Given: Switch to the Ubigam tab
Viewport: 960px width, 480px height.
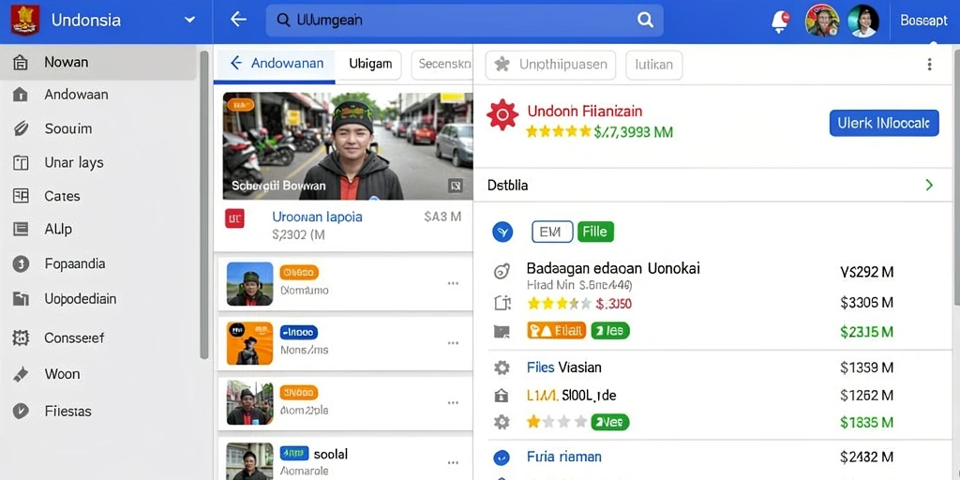Looking at the screenshot, I should (x=369, y=64).
